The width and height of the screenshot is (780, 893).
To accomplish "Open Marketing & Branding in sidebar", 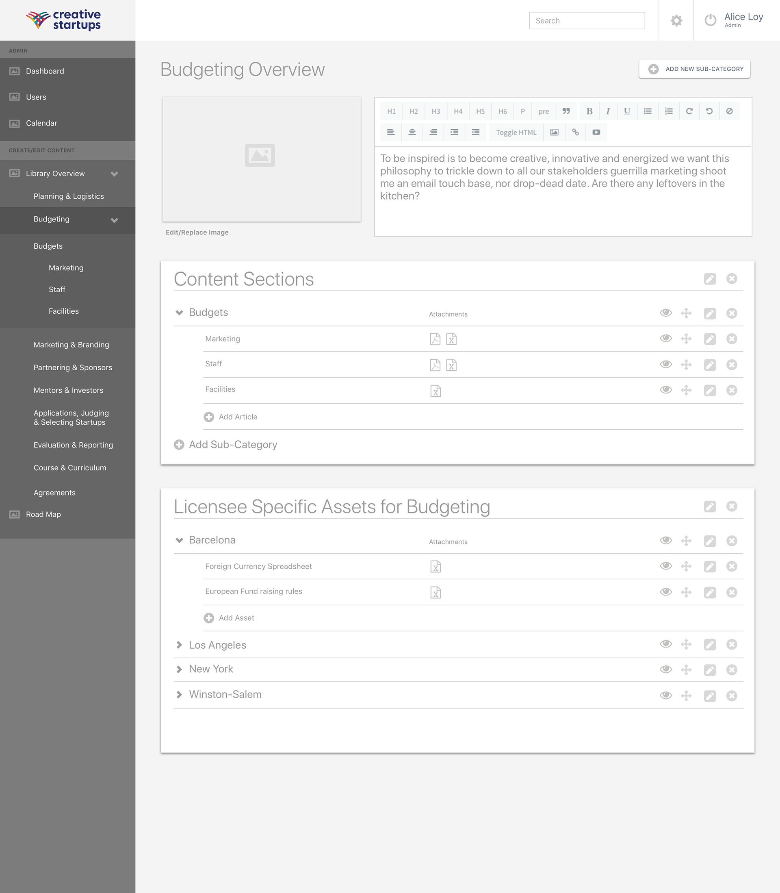I will click(71, 345).
